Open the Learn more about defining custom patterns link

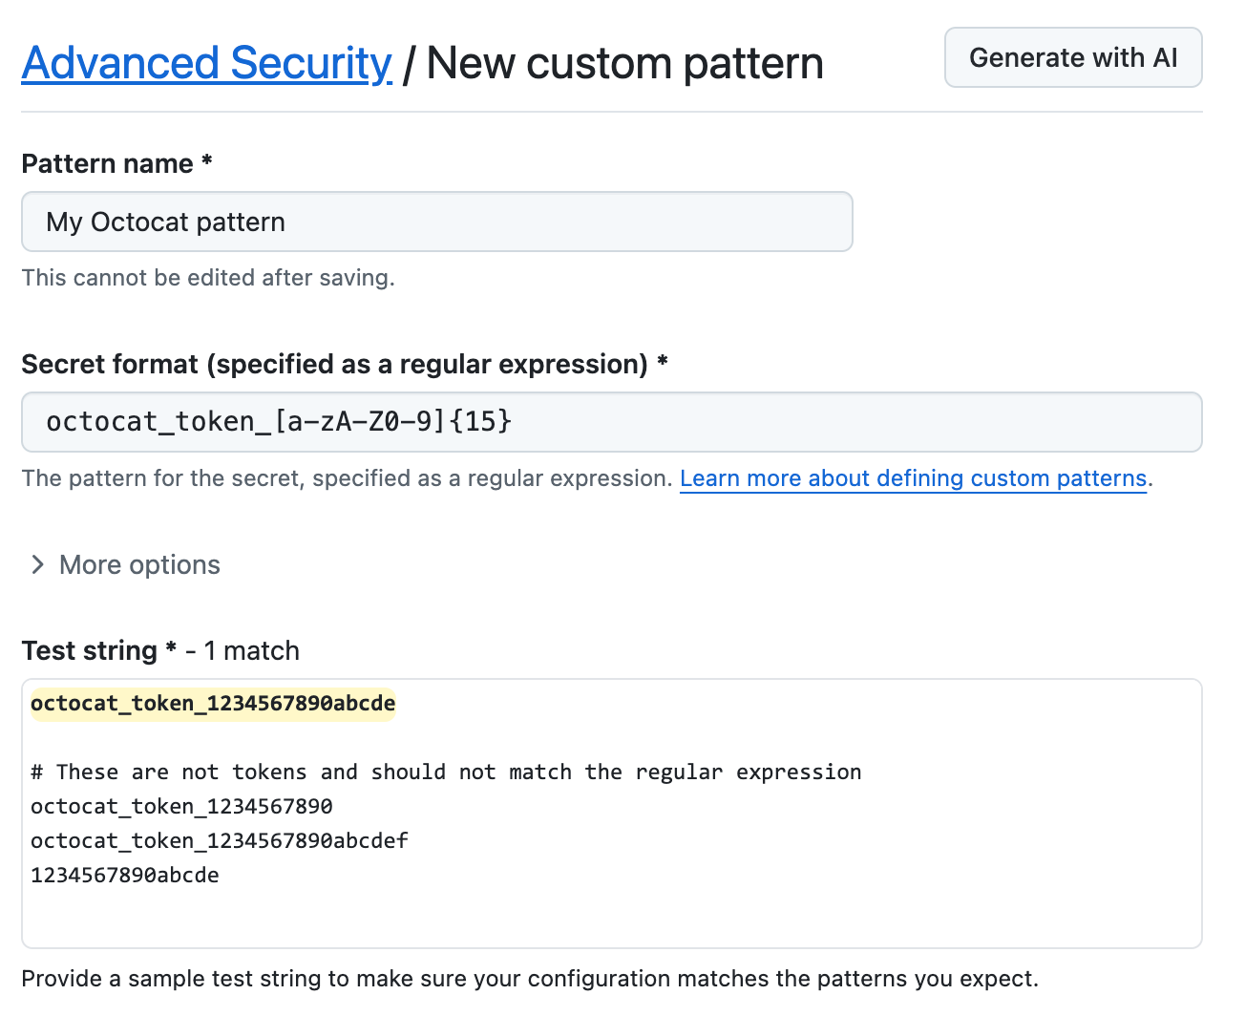[913, 477]
